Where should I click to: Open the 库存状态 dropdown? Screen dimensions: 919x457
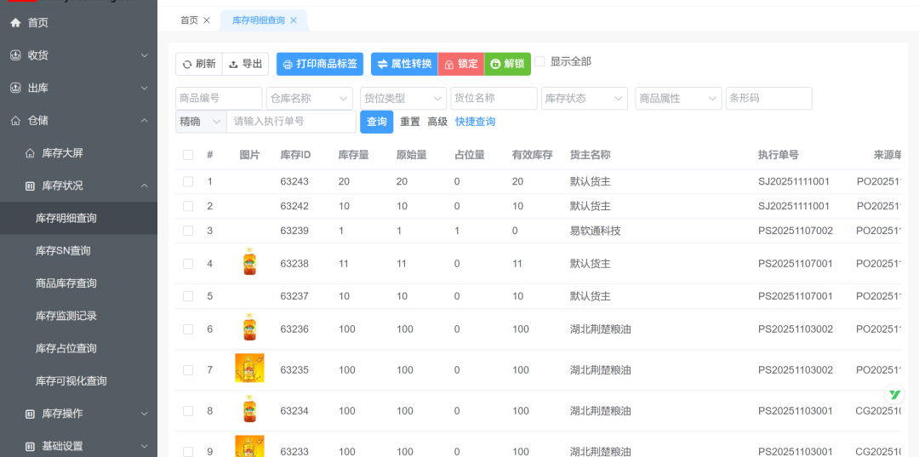tap(584, 99)
